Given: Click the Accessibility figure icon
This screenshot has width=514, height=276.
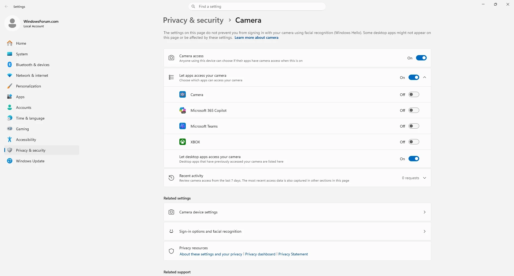Looking at the screenshot, I should (x=10, y=139).
